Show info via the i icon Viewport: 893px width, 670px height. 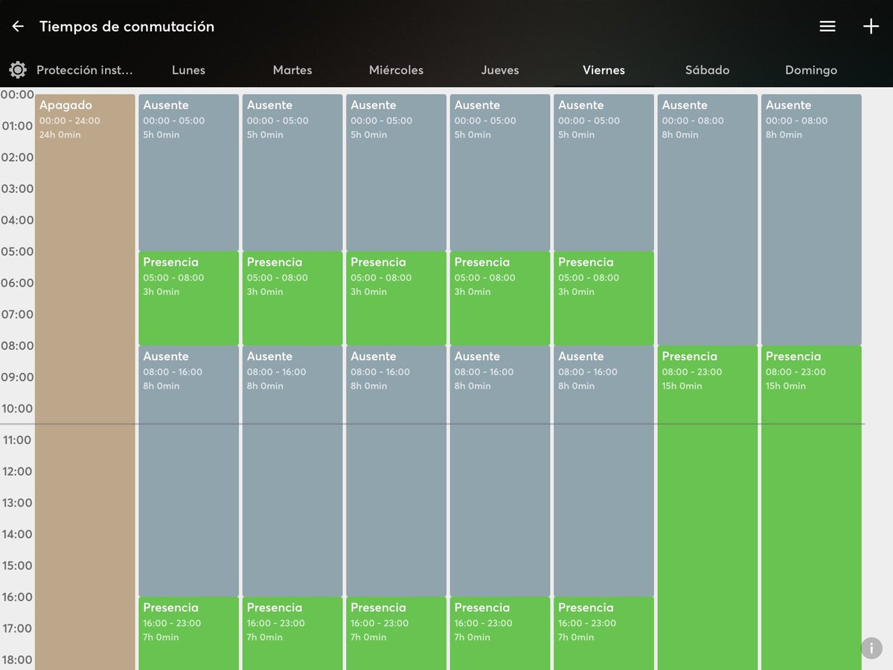[871, 648]
